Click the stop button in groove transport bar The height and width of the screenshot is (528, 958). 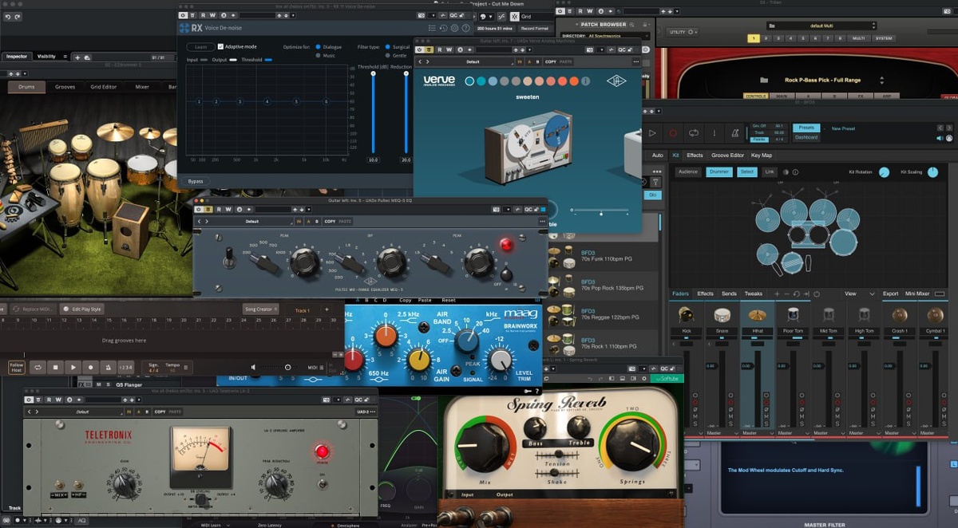(55, 367)
